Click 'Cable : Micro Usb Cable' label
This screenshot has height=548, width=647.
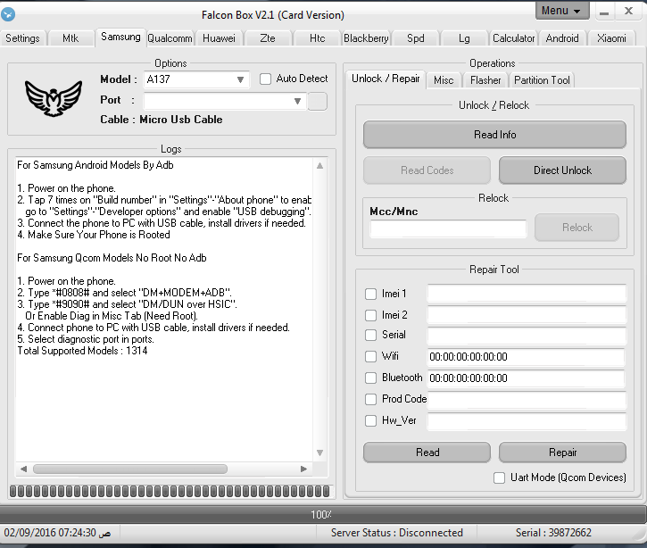pyautogui.click(x=162, y=120)
